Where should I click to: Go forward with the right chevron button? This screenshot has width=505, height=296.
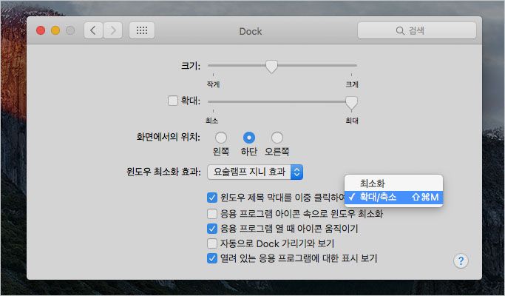click(x=112, y=30)
